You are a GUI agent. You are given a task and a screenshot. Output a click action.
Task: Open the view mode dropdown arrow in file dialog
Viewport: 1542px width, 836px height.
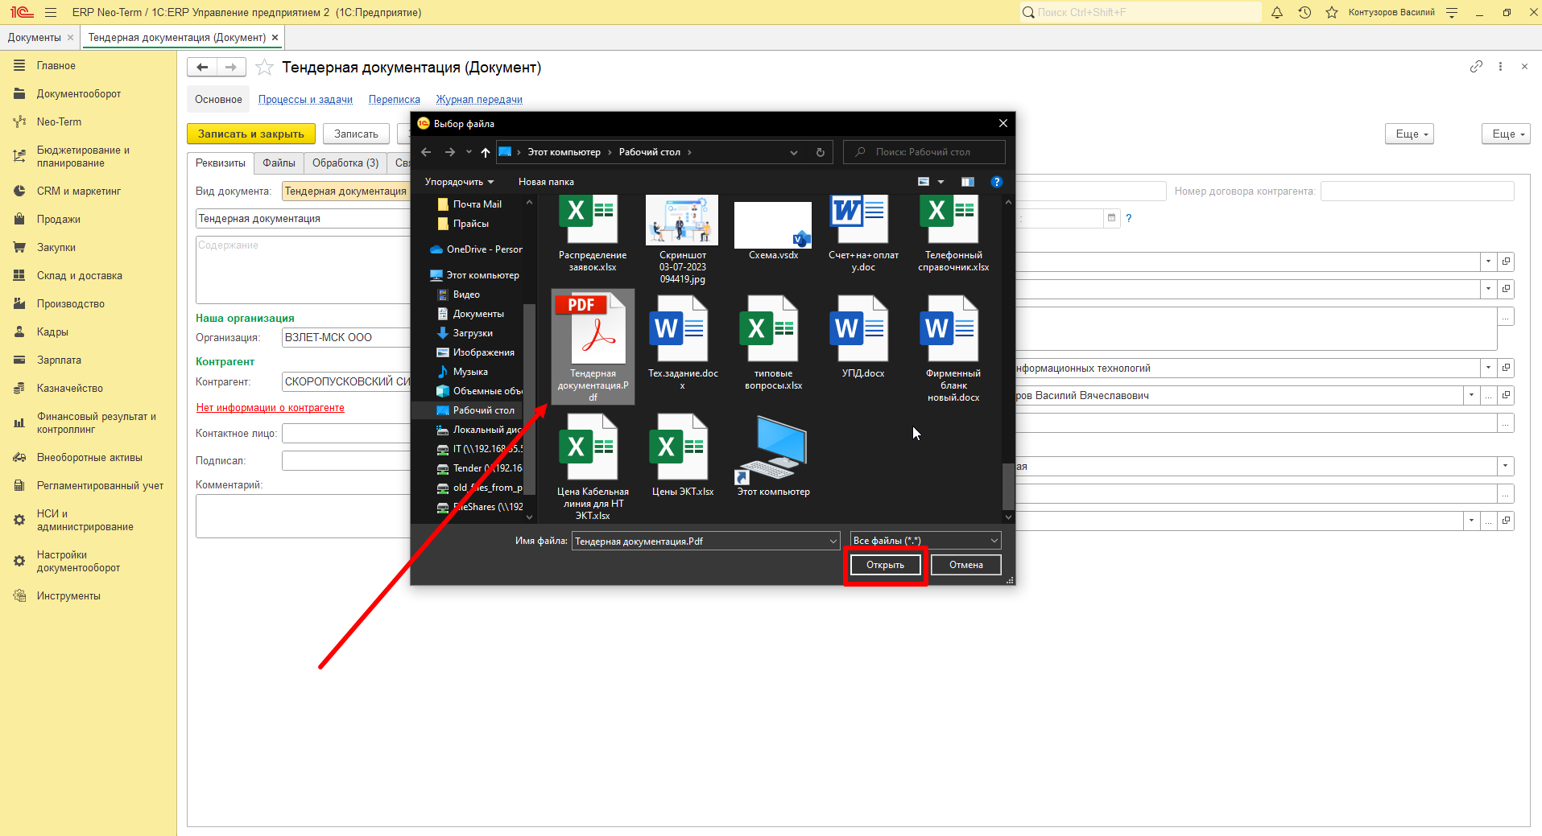940,182
